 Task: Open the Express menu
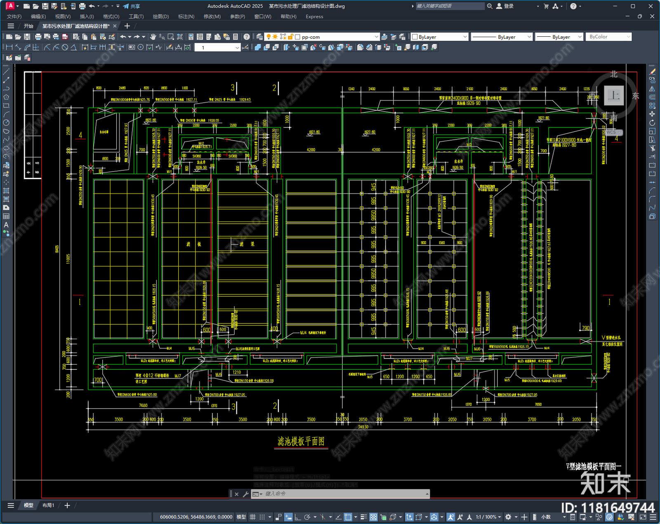(x=314, y=17)
